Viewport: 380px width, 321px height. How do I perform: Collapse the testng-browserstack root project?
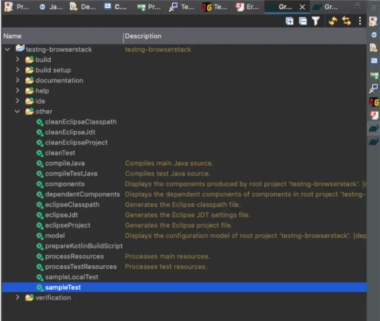coord(7,49)
